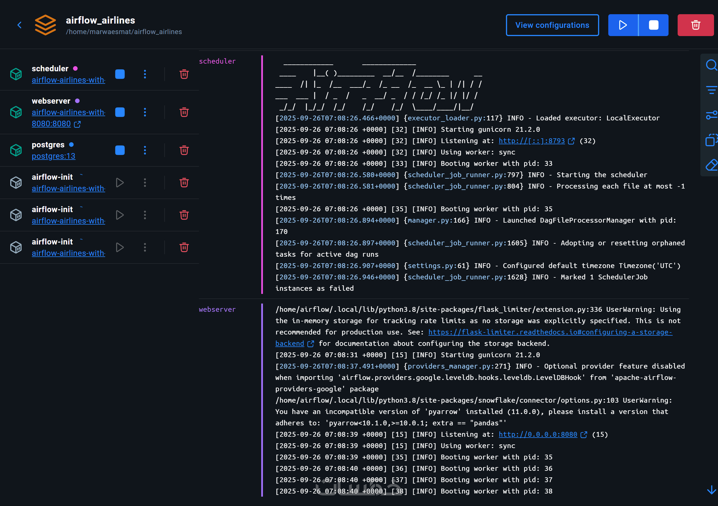Open the log search icon
The image size is (718, 506).
pyautogui.click(x=711, y=65)
